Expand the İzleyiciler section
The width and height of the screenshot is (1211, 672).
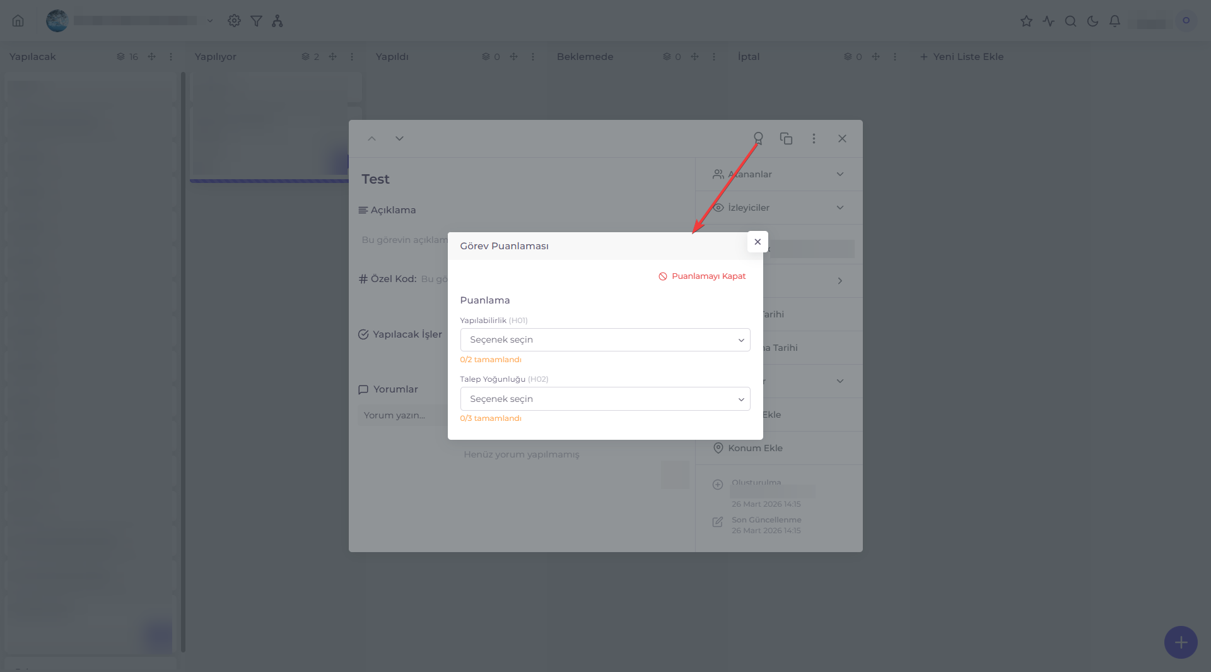[778, 208]
